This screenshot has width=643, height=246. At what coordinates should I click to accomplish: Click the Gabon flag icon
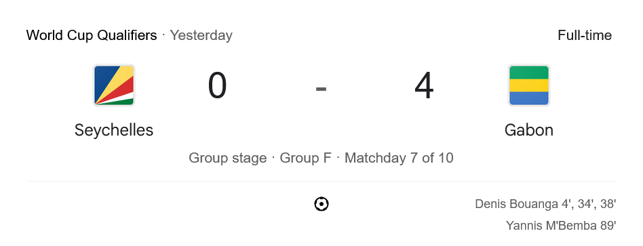tap(528, 85)
